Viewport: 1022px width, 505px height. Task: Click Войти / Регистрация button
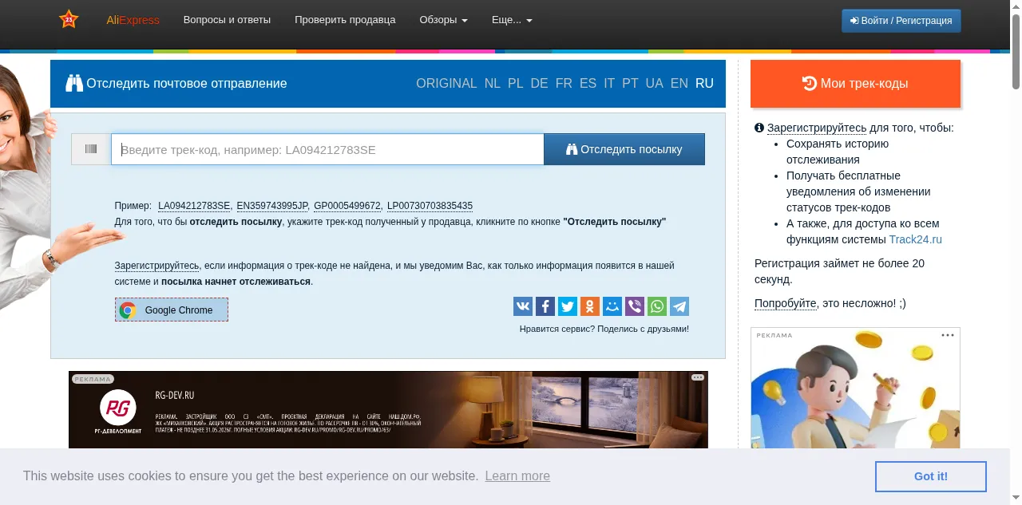point(901,21)
